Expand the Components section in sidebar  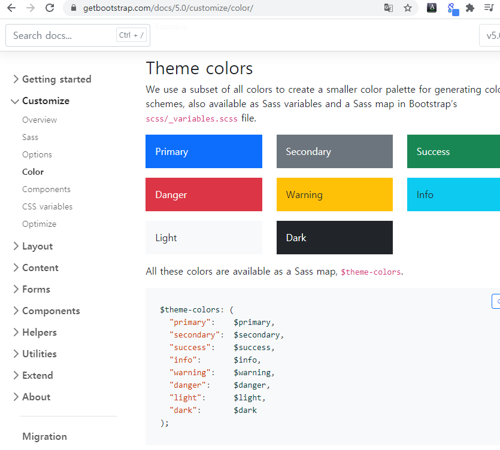47,311
